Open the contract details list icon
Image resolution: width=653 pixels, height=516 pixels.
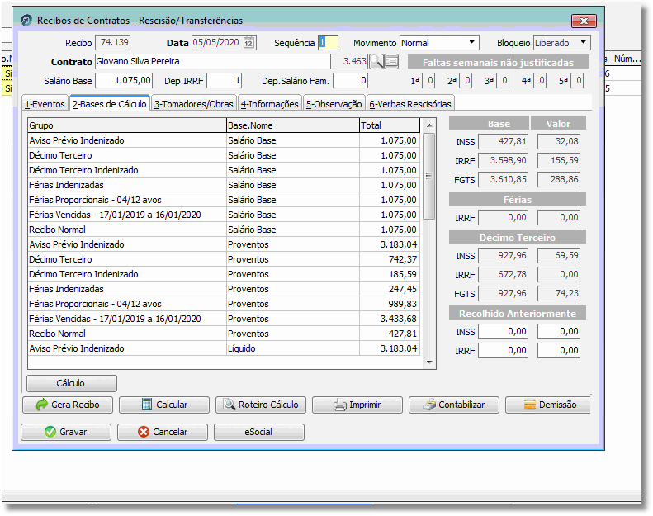coord(391,62)
